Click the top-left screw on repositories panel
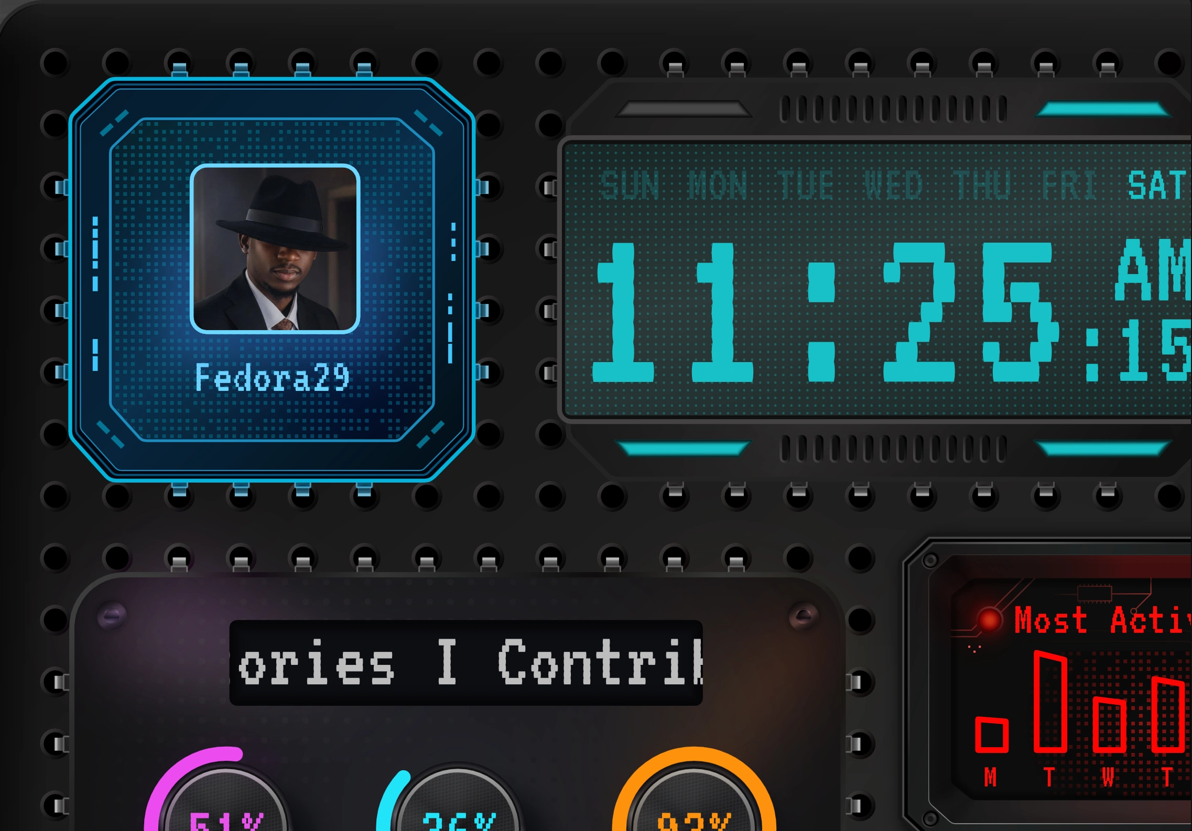This screenshot has height=831, width=1192. [112, 616]
